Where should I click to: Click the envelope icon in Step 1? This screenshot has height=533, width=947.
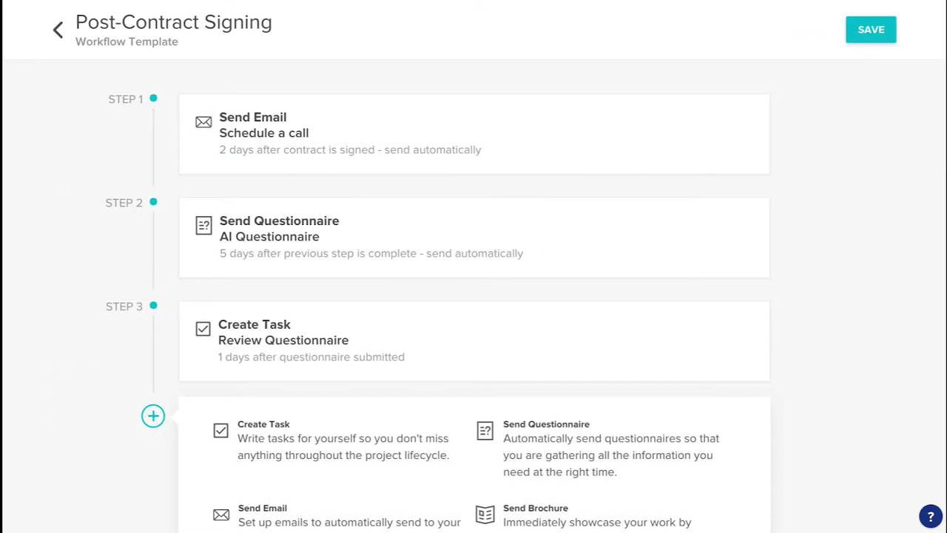(x=203, y=122)
